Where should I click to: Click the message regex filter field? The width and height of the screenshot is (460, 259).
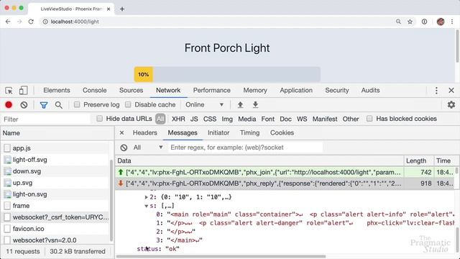(x=245, y=147)
